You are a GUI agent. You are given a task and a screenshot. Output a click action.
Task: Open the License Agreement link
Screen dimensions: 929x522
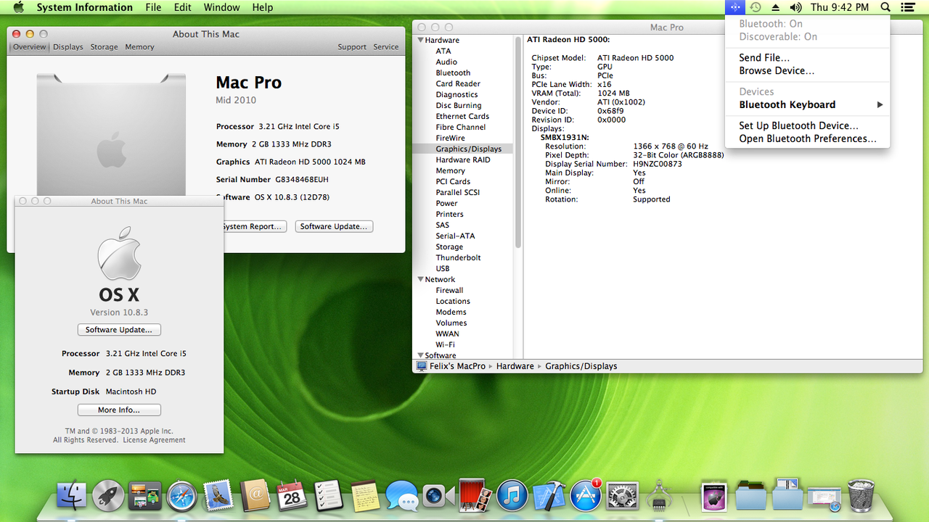tap(154, 440)
